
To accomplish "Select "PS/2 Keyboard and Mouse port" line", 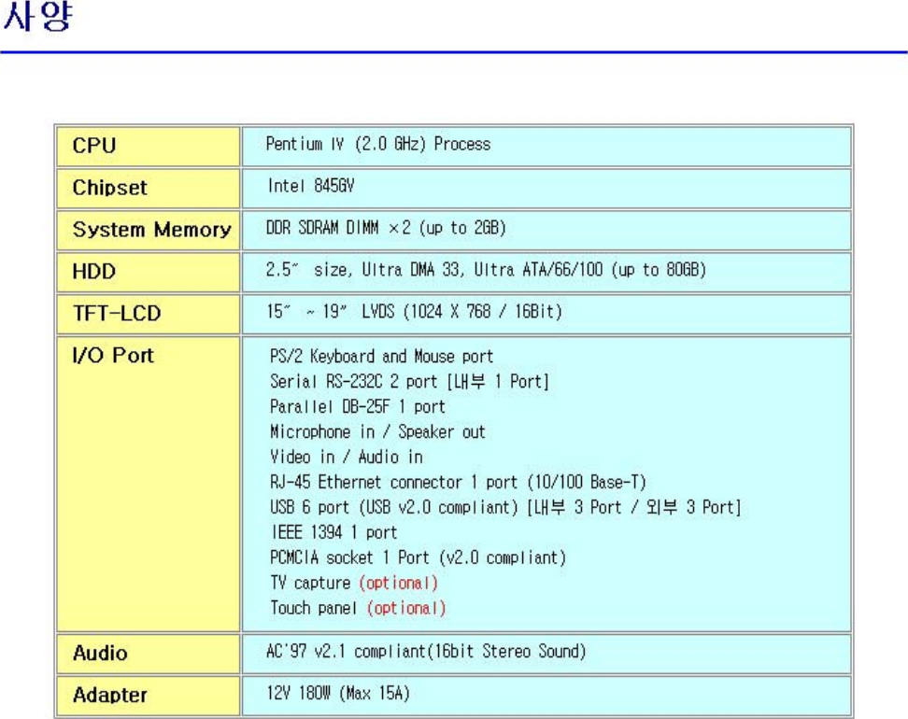I will 382,356.
